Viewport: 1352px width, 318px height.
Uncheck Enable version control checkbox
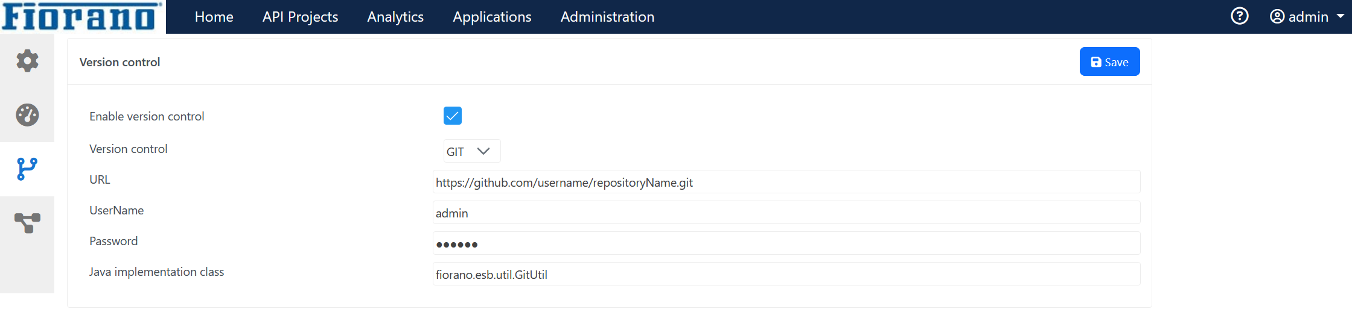pos(453,116)
